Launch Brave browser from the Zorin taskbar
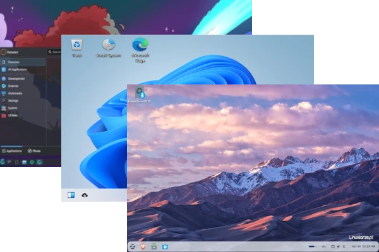 [x=143, y=246]
